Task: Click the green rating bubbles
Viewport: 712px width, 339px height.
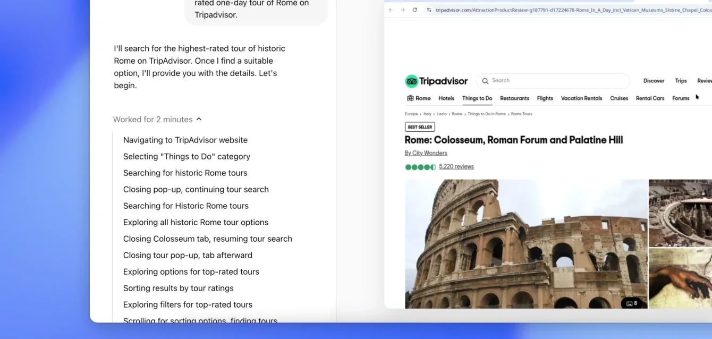Action: tap(420, 167)
